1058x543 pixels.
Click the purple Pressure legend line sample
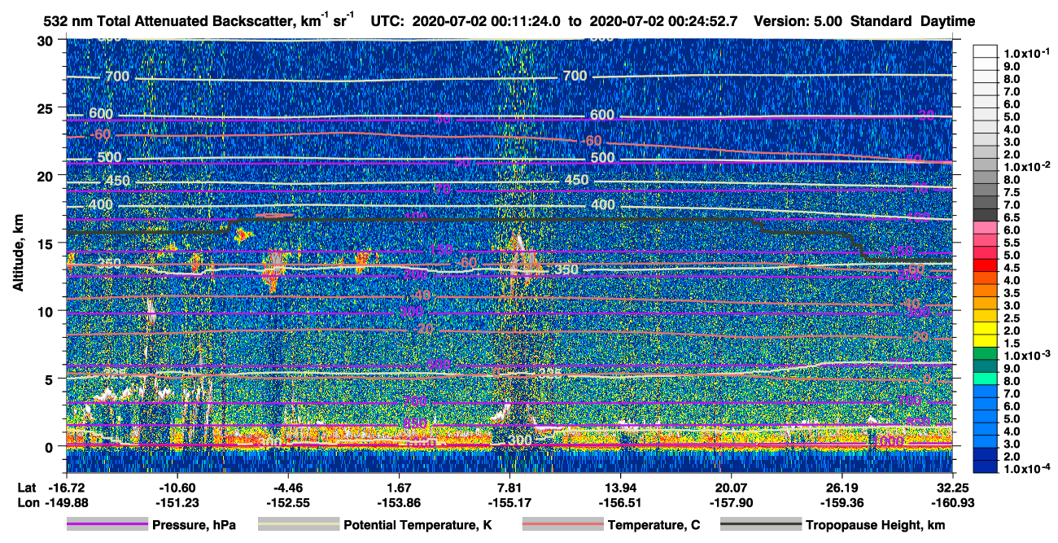107,525
